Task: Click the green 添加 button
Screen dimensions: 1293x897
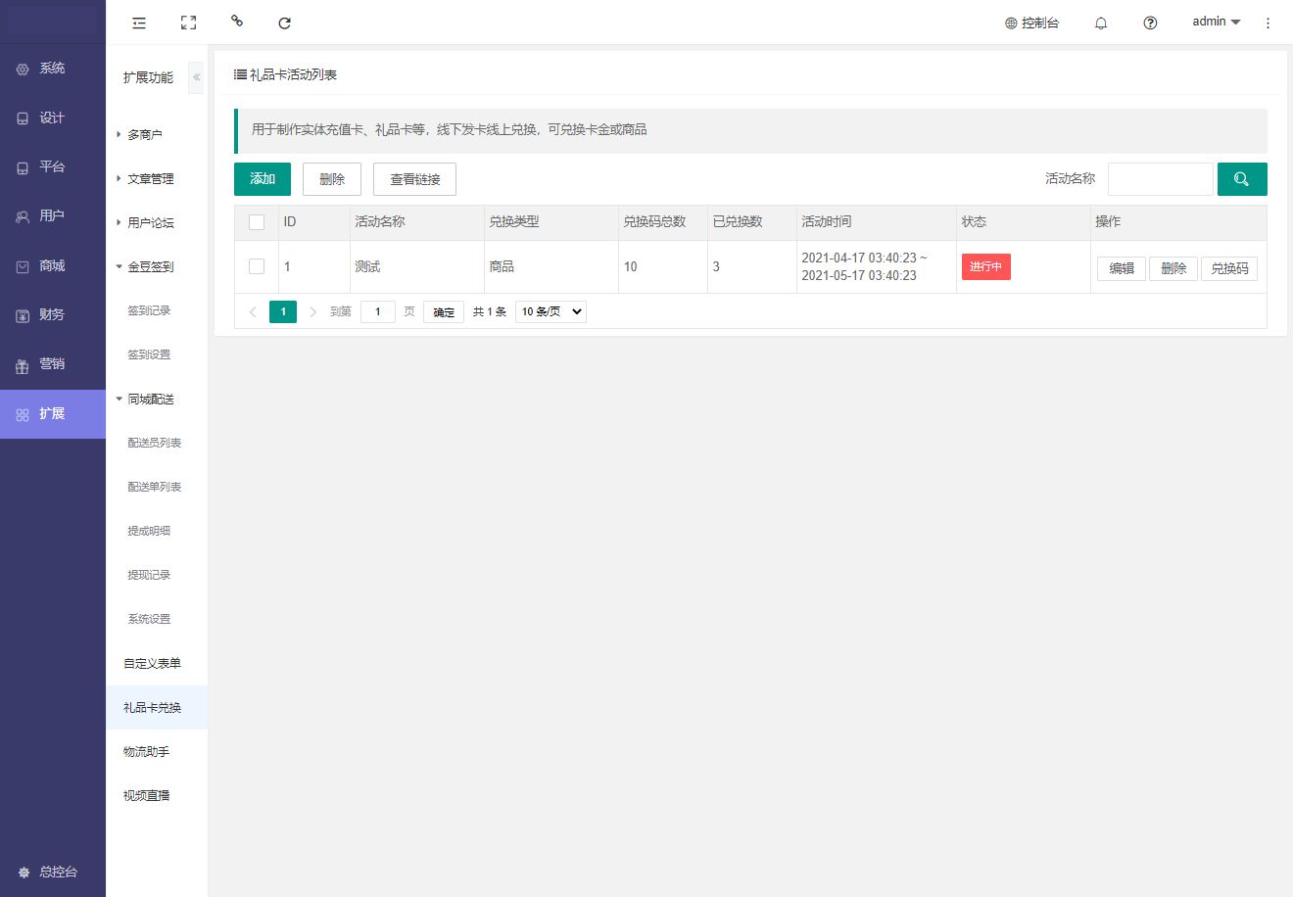Action: pos(263,179)
